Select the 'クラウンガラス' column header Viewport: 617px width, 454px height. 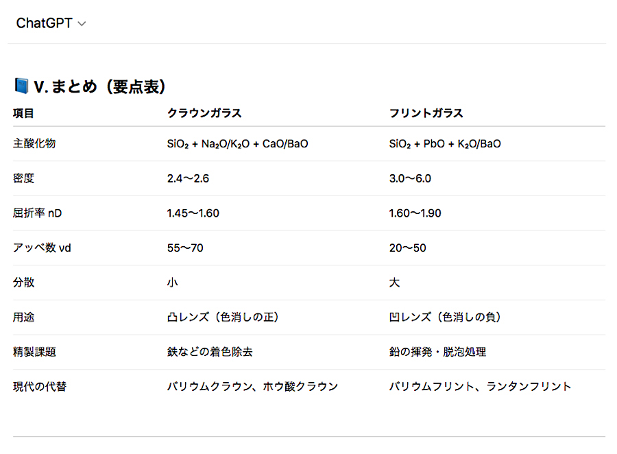pos(204,113)
